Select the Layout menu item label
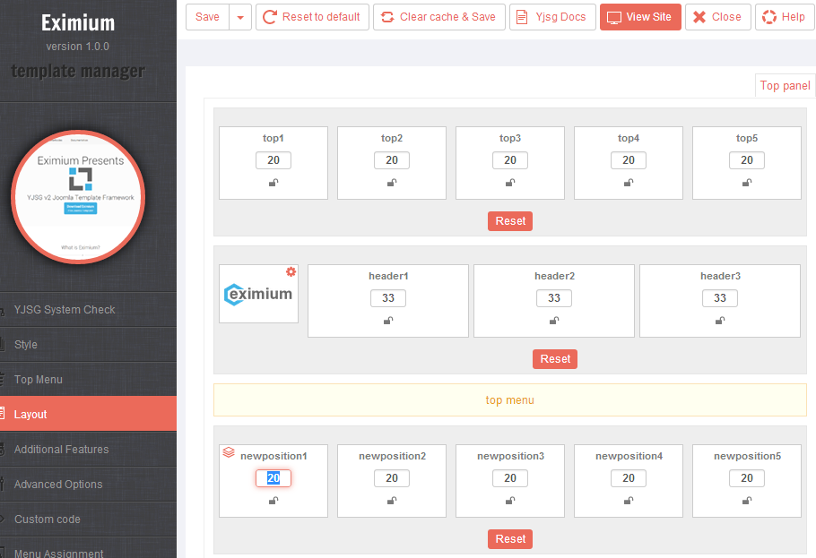This screenshot has width=816, height=558. [x=30, y=415]
